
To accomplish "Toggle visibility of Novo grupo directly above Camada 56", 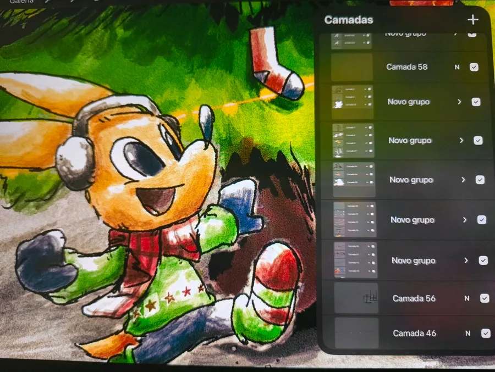I will [483, 260].
